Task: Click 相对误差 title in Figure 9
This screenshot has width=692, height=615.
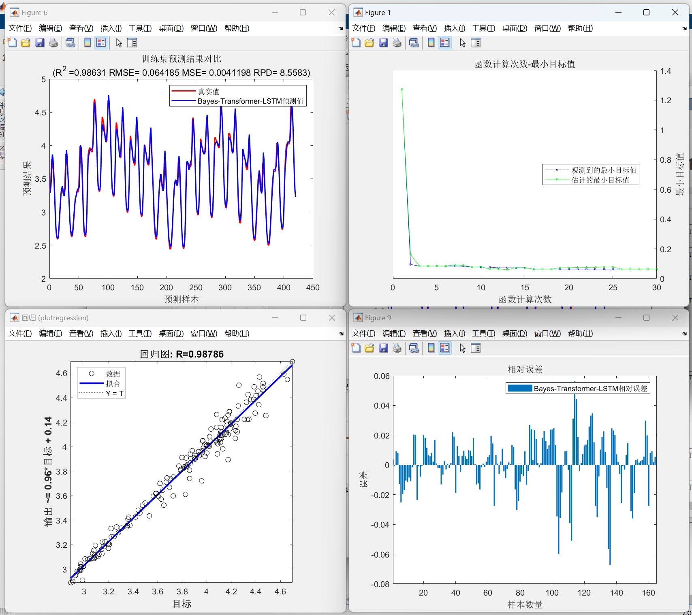Action: [525, 369]
